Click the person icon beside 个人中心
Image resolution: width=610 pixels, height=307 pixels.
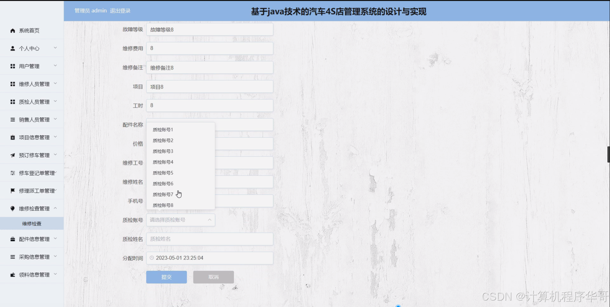point(13,48)
